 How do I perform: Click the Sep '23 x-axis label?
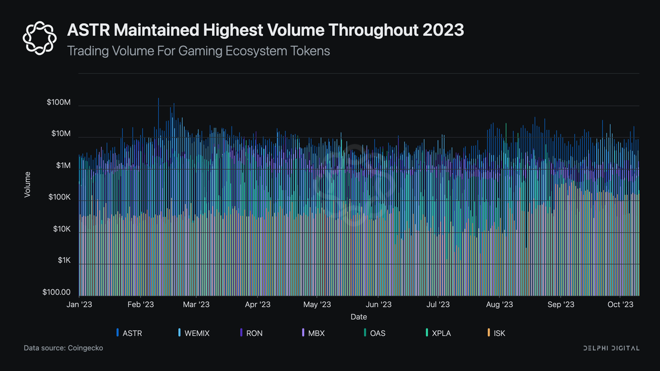pos(561,304)
